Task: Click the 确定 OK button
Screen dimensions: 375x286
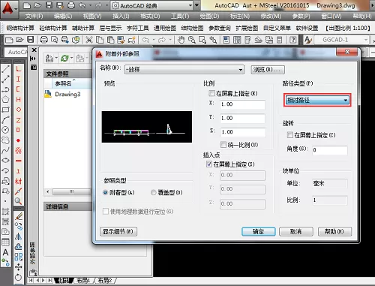Action: click(x=259, y=231)
